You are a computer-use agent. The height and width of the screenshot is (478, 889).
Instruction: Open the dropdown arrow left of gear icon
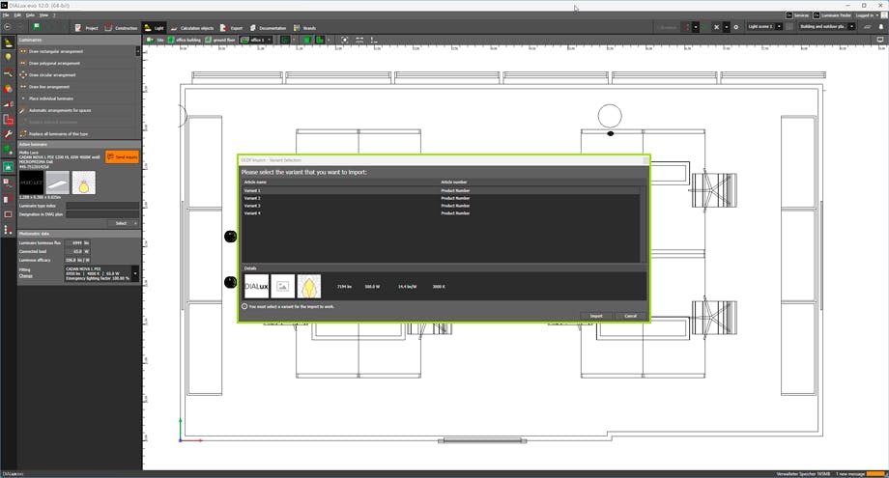tap(727, 27)
